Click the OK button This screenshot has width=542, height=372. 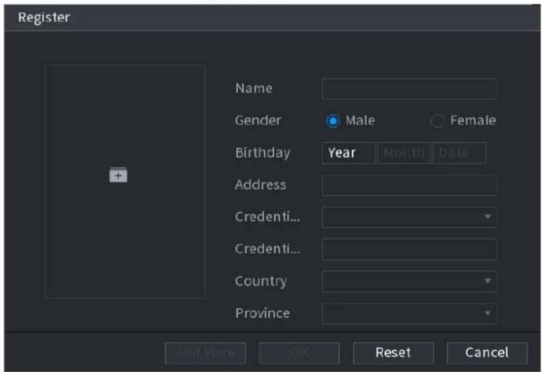coord(299,353)
